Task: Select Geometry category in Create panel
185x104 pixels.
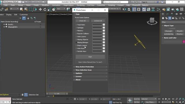Action: (163, 18)
